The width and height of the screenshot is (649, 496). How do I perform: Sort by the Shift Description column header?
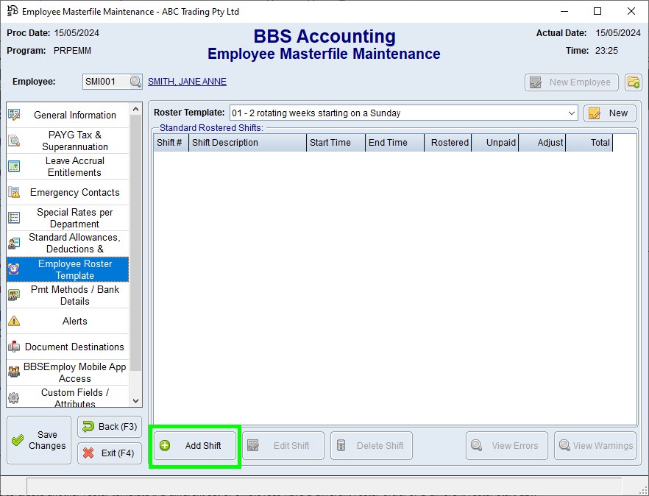(247, 143)
